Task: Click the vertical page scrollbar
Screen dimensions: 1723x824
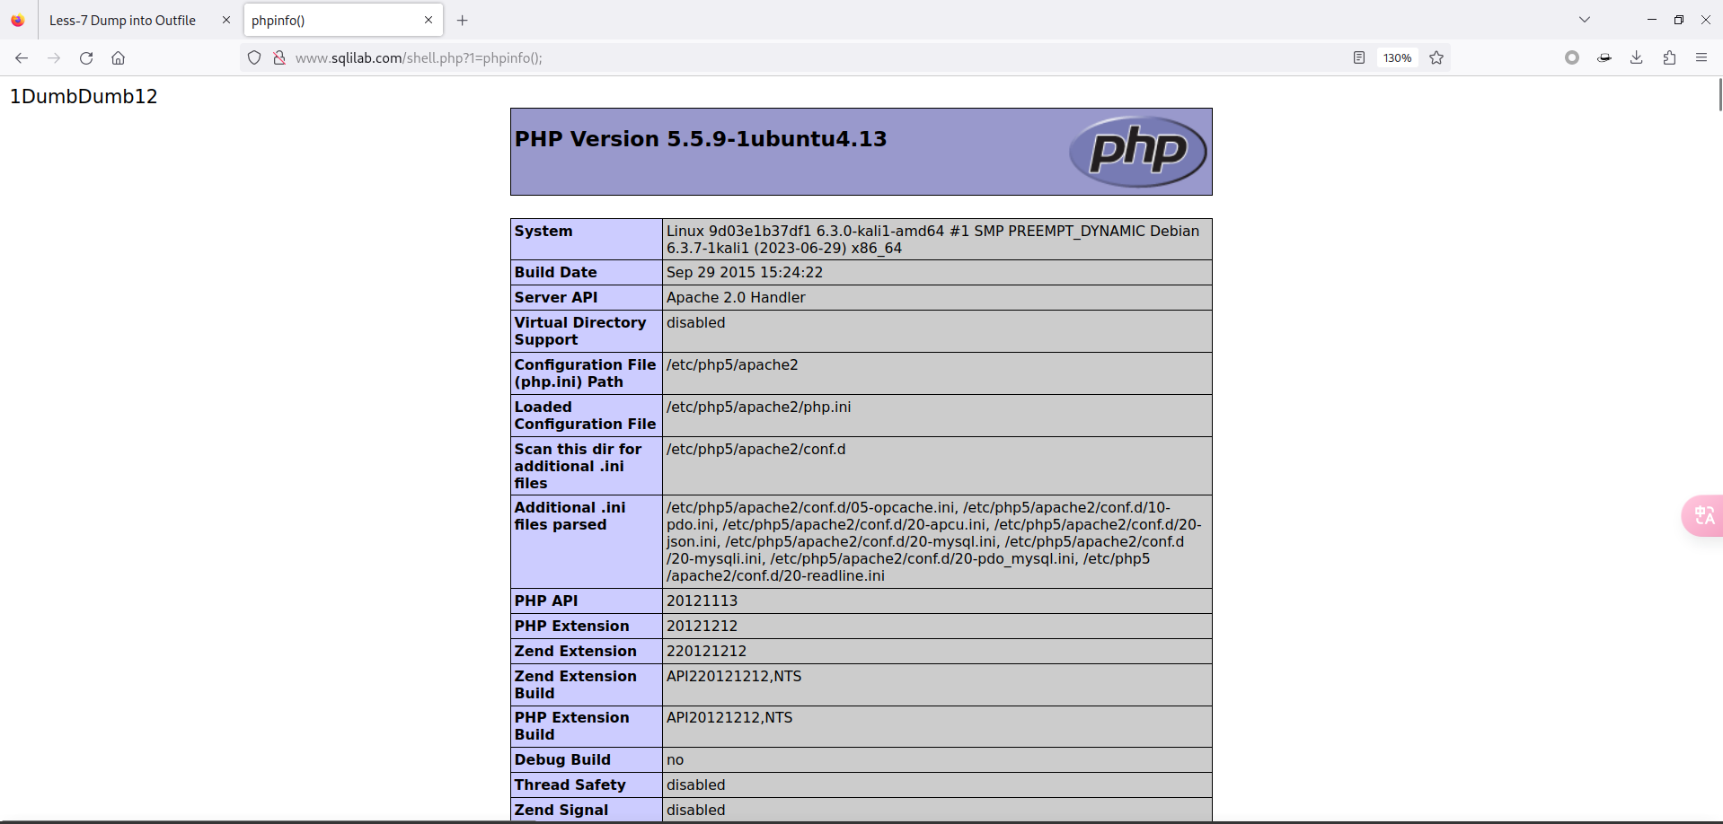Action: 1719,94
